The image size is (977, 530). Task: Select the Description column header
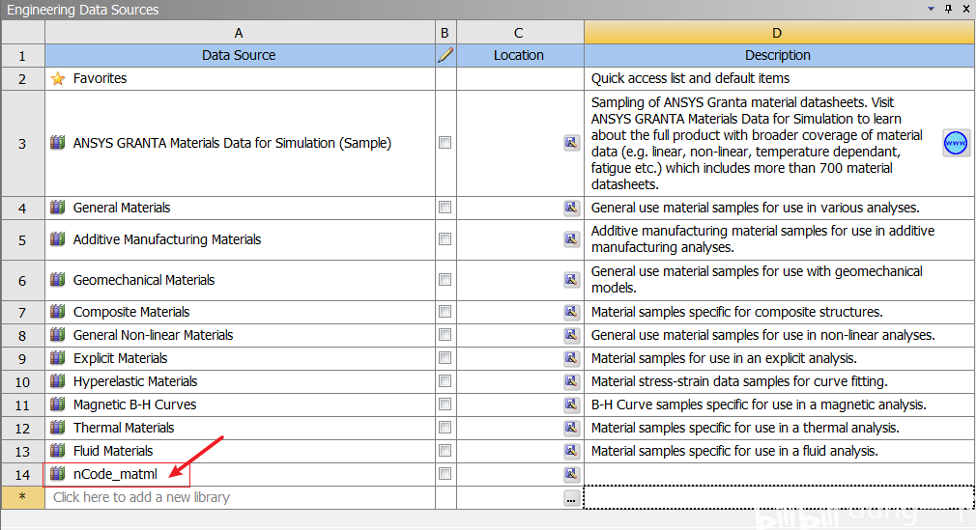pos(779,55)
